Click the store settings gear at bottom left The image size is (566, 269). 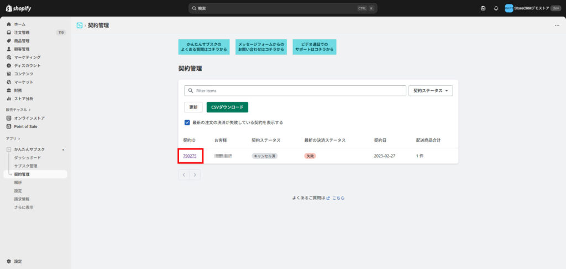(x=9, y=261)
